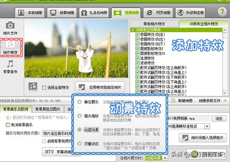The height and width of the screenshot is (162, 230).
Task: Collapse the 3D或专业效果类 tree group
Action: (x=133, y=30)
